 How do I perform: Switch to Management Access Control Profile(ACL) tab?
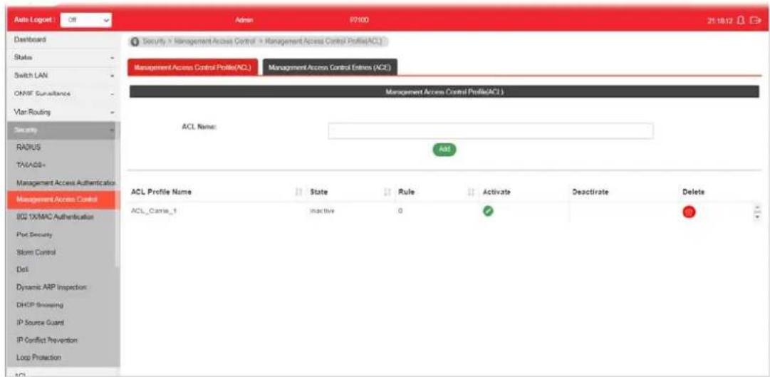coord(192,68)
